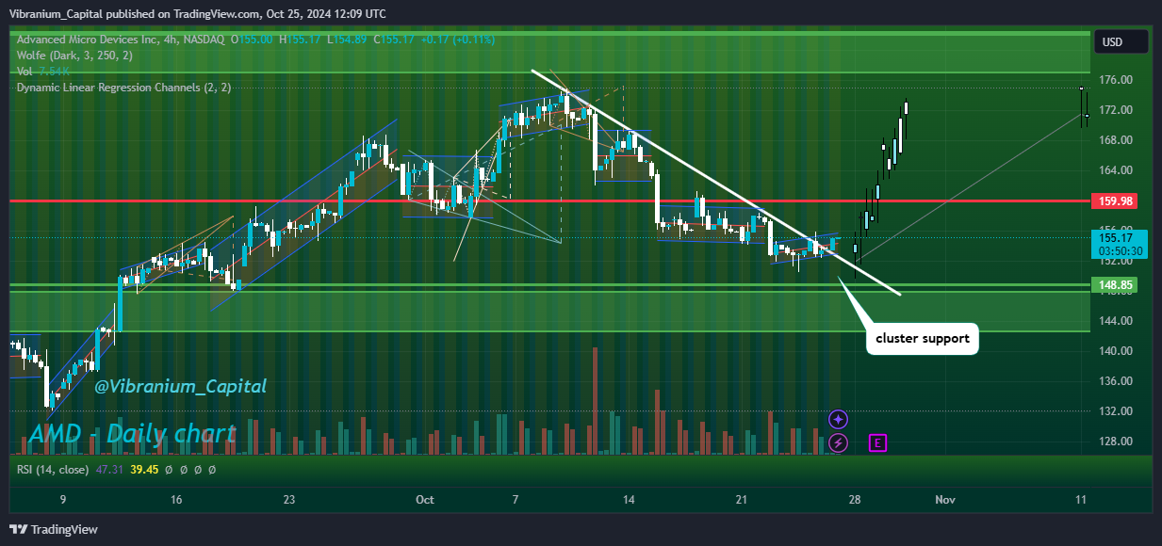The height and width of the screenshot is (546, 1162).
Task: Click the purple star event icon
Action: point(838,419)
